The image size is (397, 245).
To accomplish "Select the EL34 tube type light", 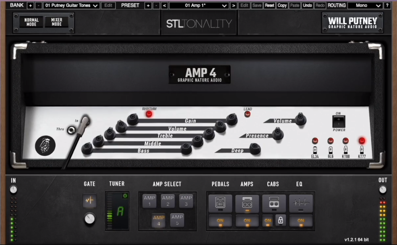I will [x=315, y=141].
